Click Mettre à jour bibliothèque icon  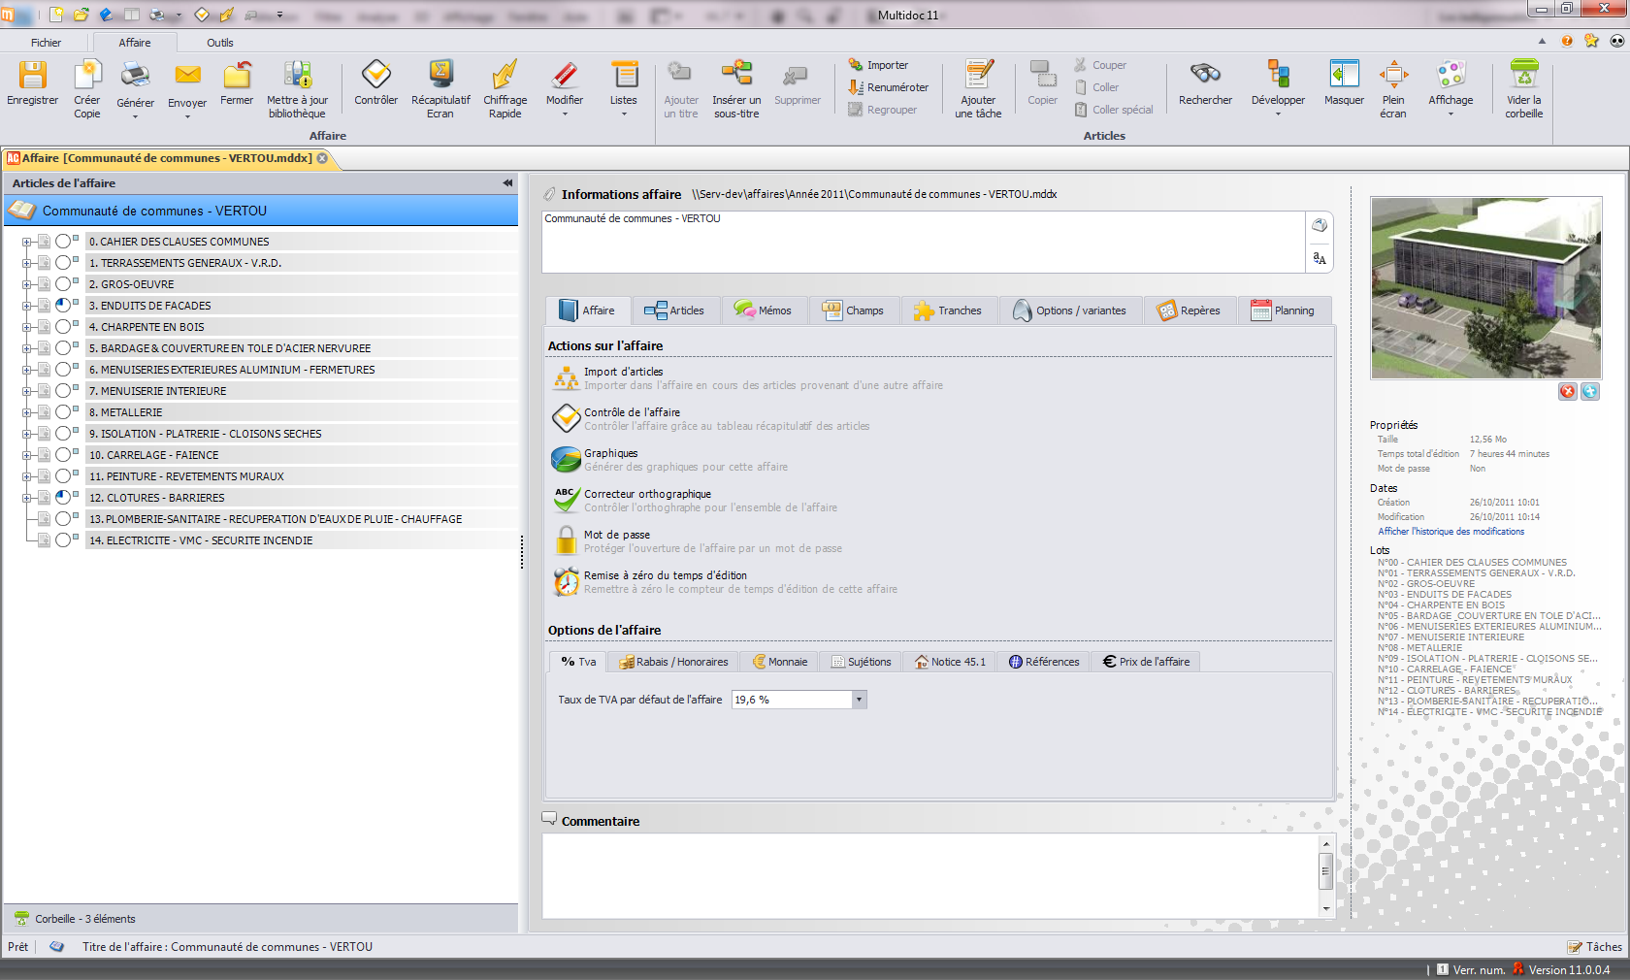click(x=297, y=75)
